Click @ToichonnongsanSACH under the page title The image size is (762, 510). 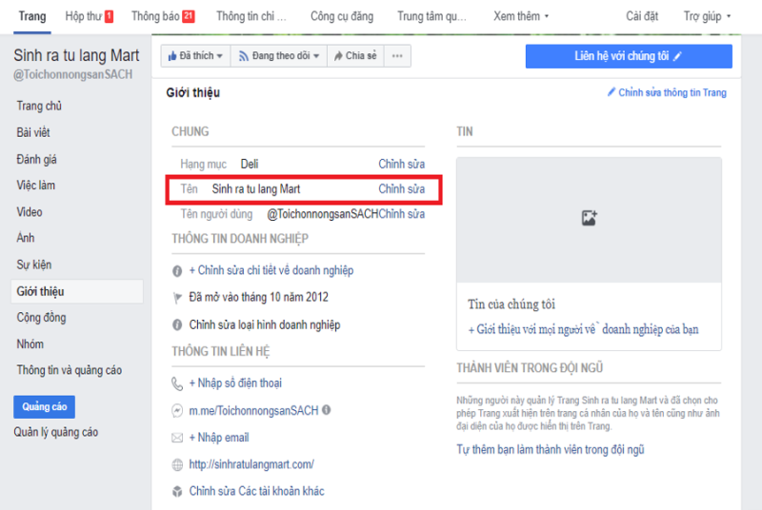(x=73, y=75)
